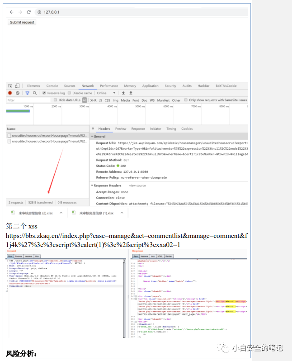Open the Headers details tab
The image size is (292, 361).
click(104, 128)
